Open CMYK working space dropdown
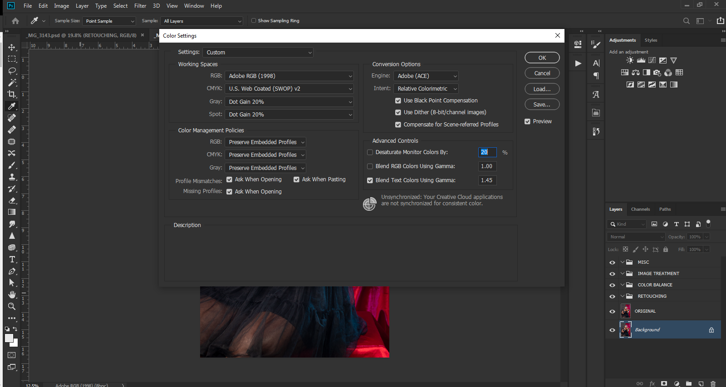This screenshot has width=726, height=387. coord(289,89)
